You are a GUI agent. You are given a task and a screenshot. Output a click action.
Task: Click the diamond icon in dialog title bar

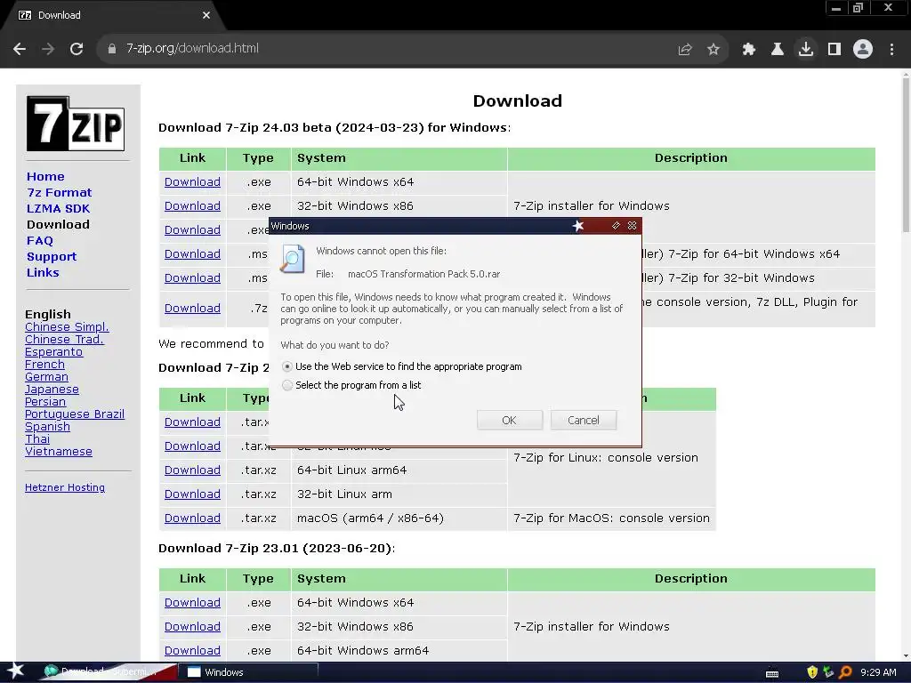(616, 225)
